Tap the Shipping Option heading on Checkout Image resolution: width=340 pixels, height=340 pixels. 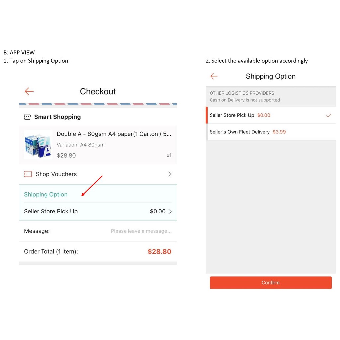[x=46, y=195]
